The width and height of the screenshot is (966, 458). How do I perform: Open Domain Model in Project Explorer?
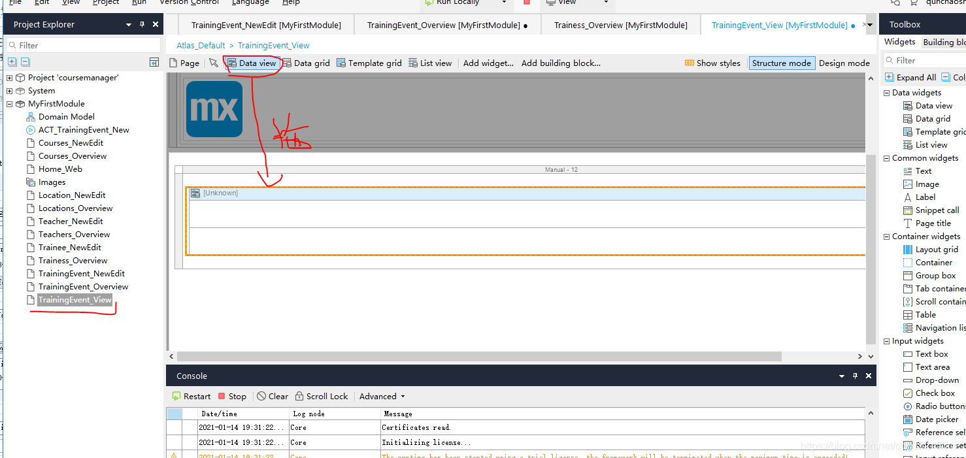[x=66, y=117]
